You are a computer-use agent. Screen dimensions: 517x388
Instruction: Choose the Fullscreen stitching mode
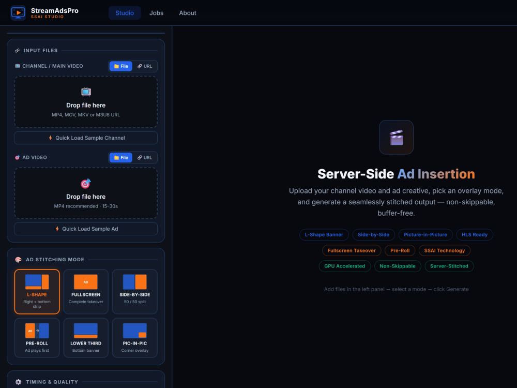pos(86,292)
